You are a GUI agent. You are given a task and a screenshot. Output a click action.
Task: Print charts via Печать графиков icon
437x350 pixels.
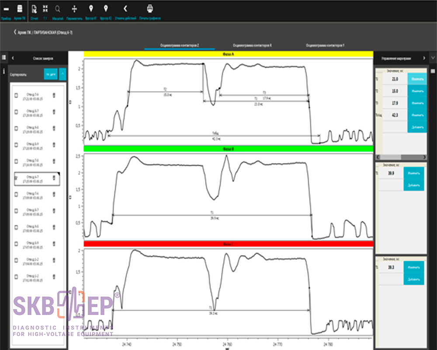point(150,9)
